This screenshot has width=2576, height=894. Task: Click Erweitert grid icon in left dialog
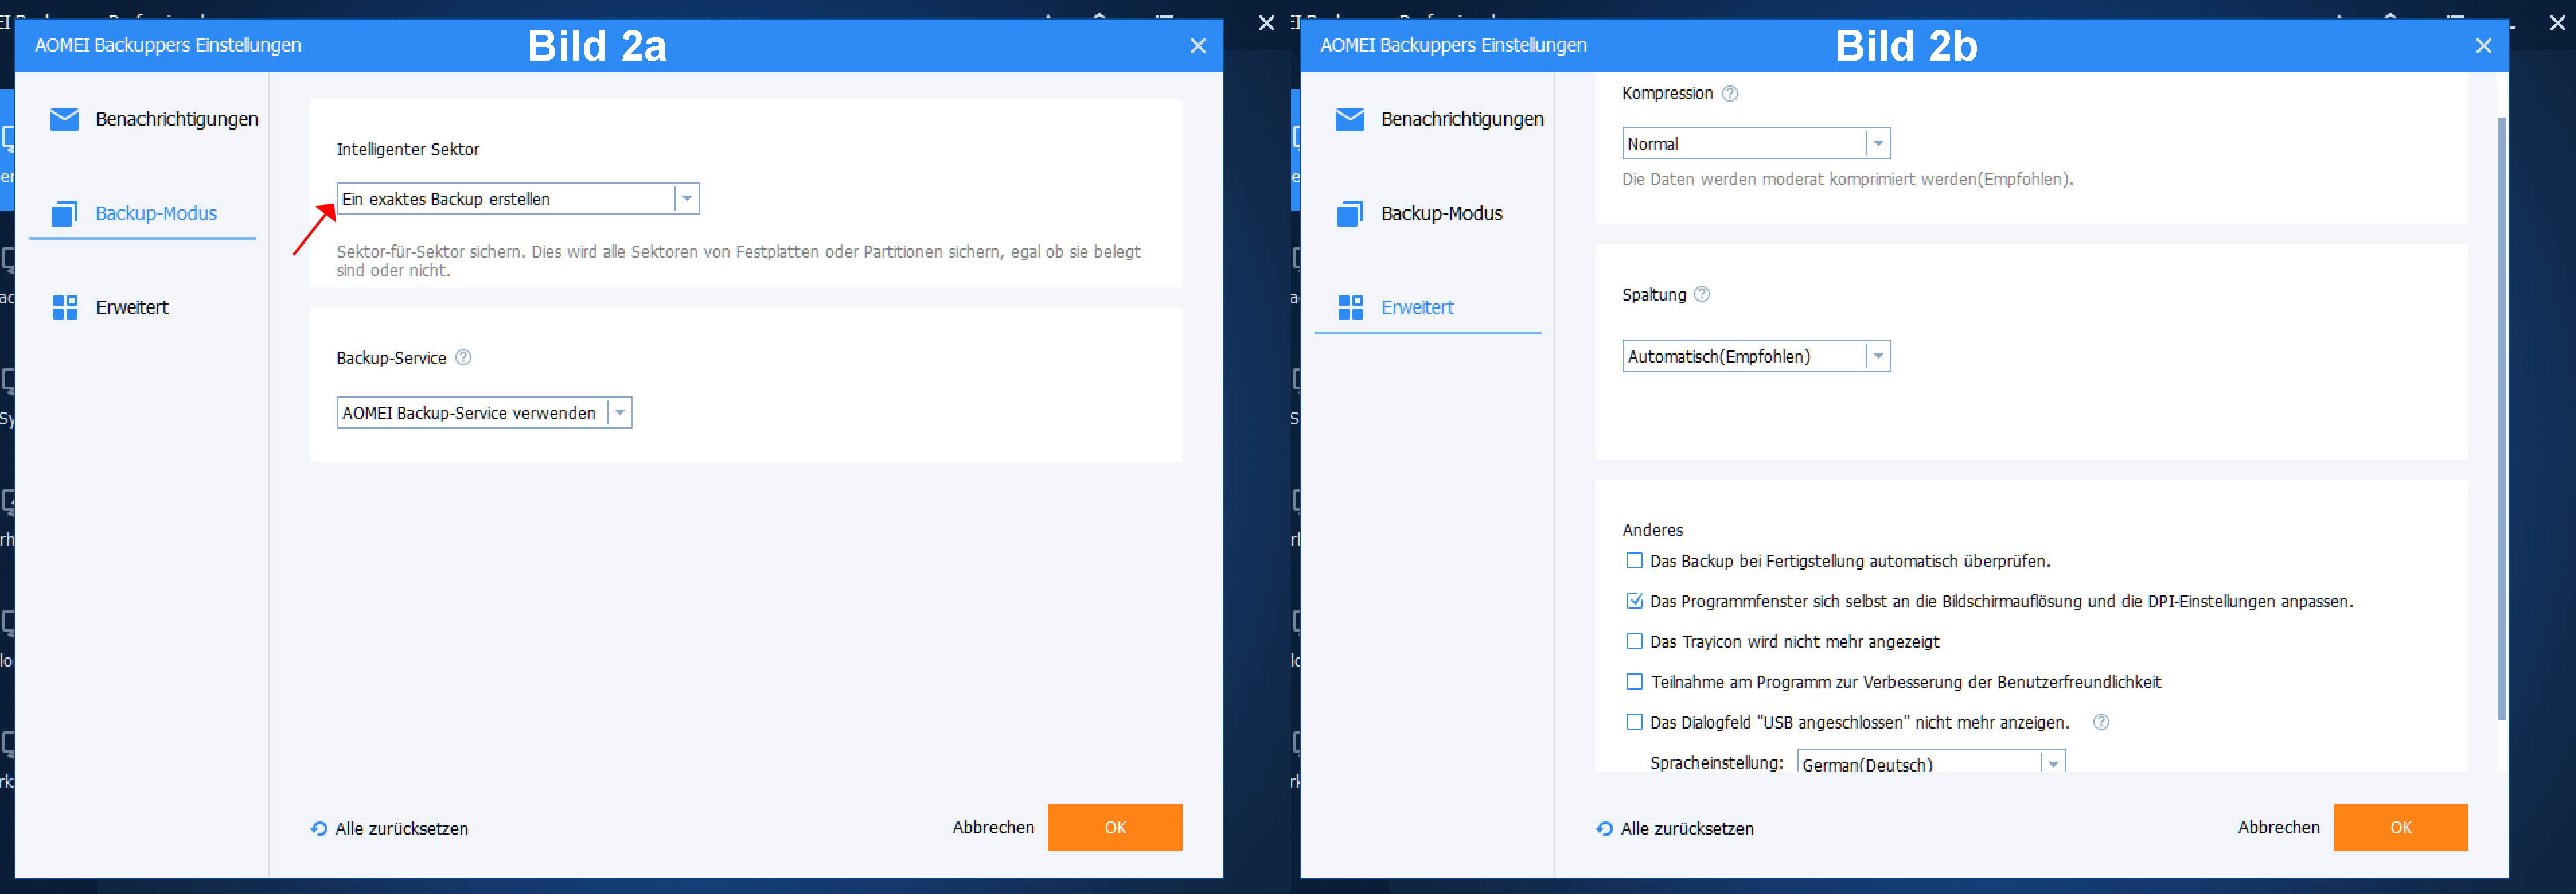click(64, 307)
